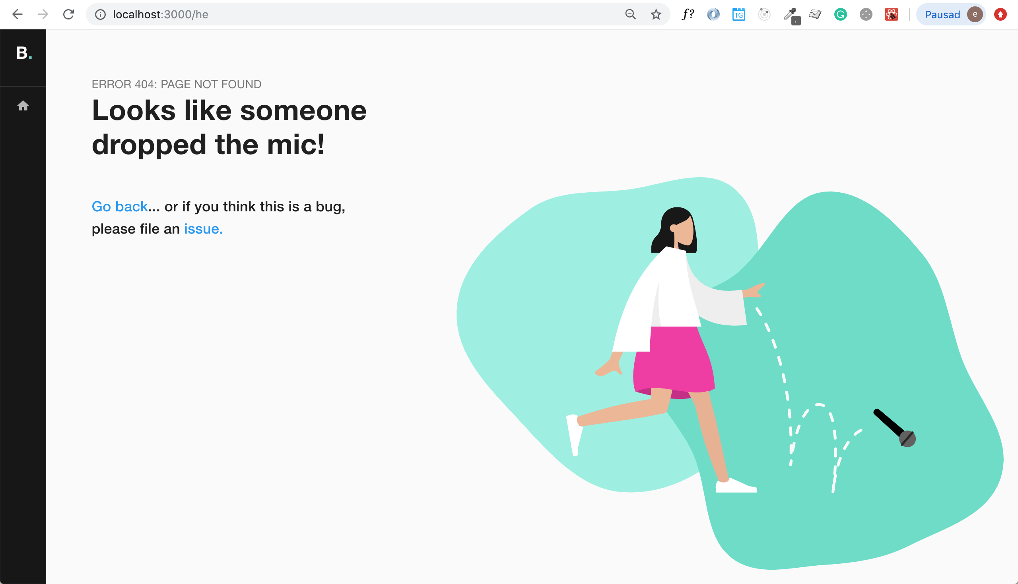Go to Home via sidebar house icon
Viewport: 1018px width, 584px height.
tap(23, 106)
